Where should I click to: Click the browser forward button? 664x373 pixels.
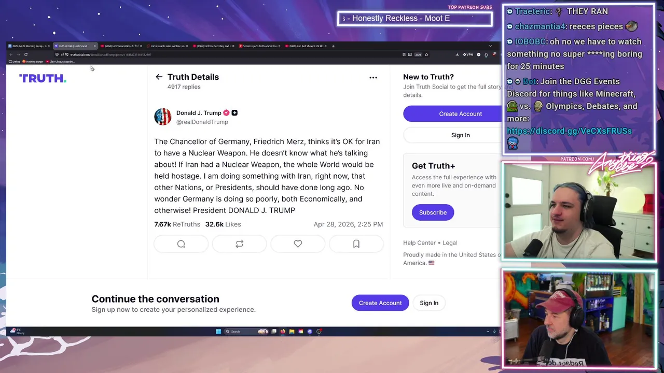pyautogui.click(x=18, y=54)
